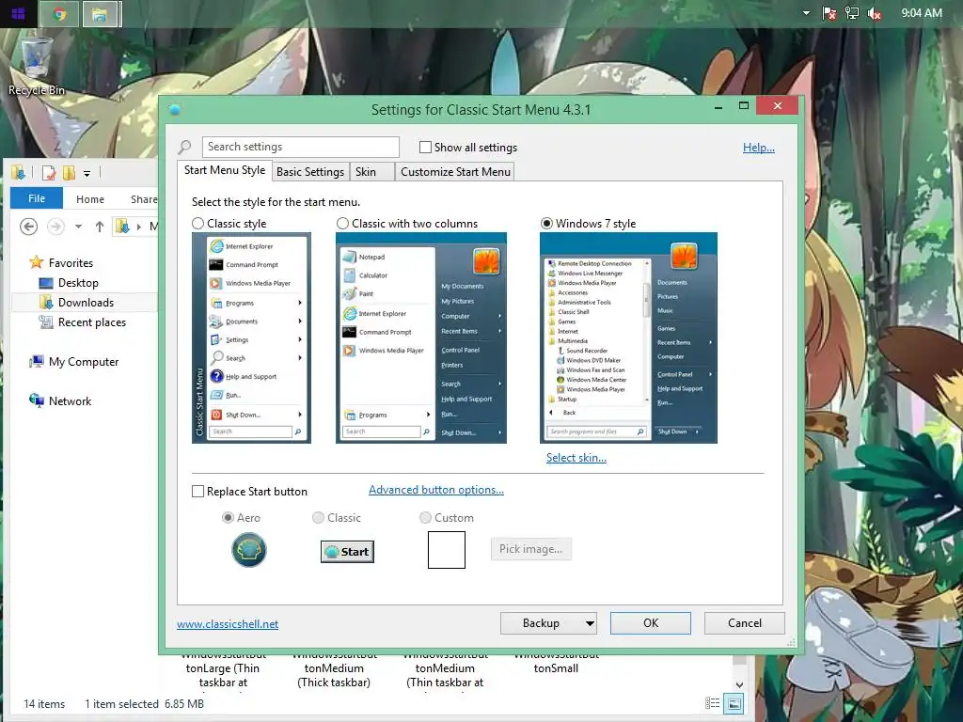Visit www.classicshell.net link
Screen dimensions: 963x722
coord(228,624)
